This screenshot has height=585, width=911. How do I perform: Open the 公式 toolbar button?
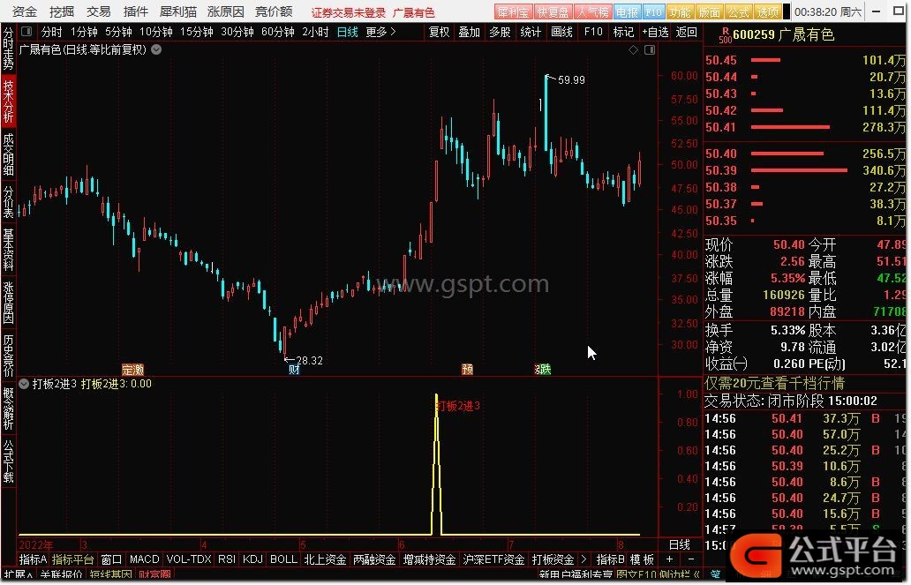pyautogui.click(x=738, y=11)
